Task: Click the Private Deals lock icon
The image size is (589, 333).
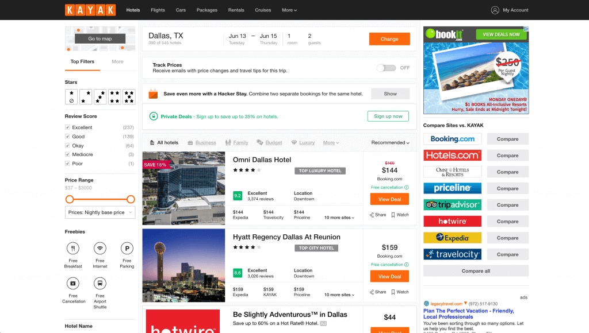Action: click(x=153, y=116)
